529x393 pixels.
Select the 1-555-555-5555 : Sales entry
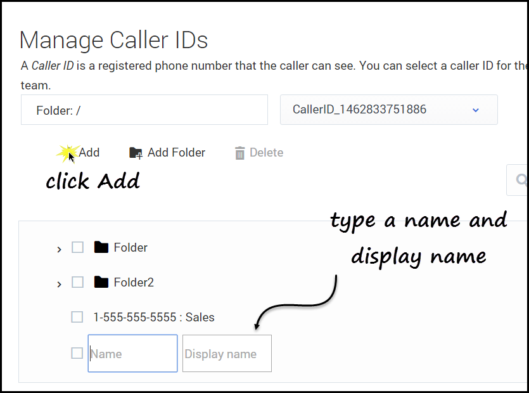click(154, 318)
